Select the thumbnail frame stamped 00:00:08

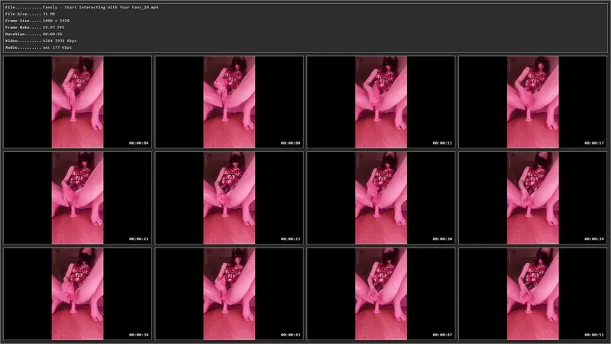point(229,102)
